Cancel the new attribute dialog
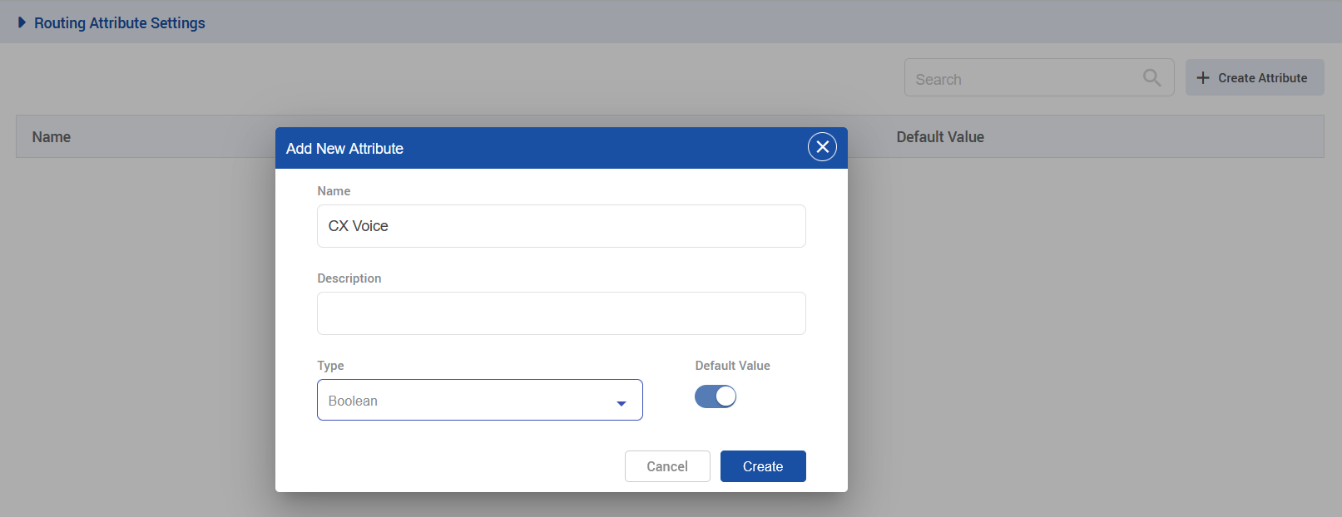Screen dimensions: 1342x517 click(667, 466)
